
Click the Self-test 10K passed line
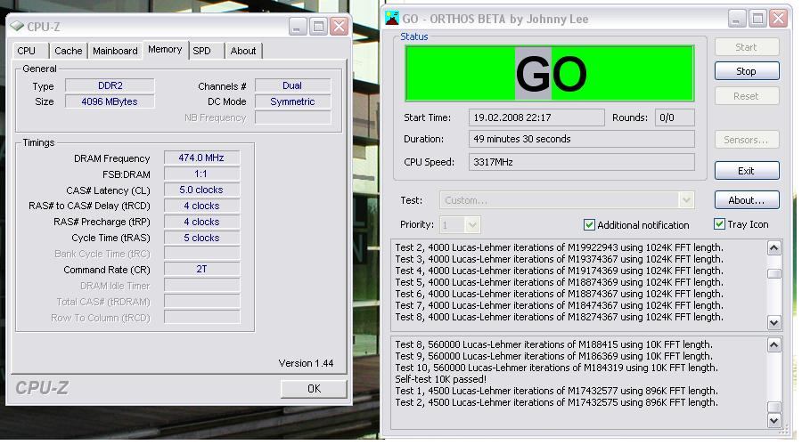click(x=440, y=380)
